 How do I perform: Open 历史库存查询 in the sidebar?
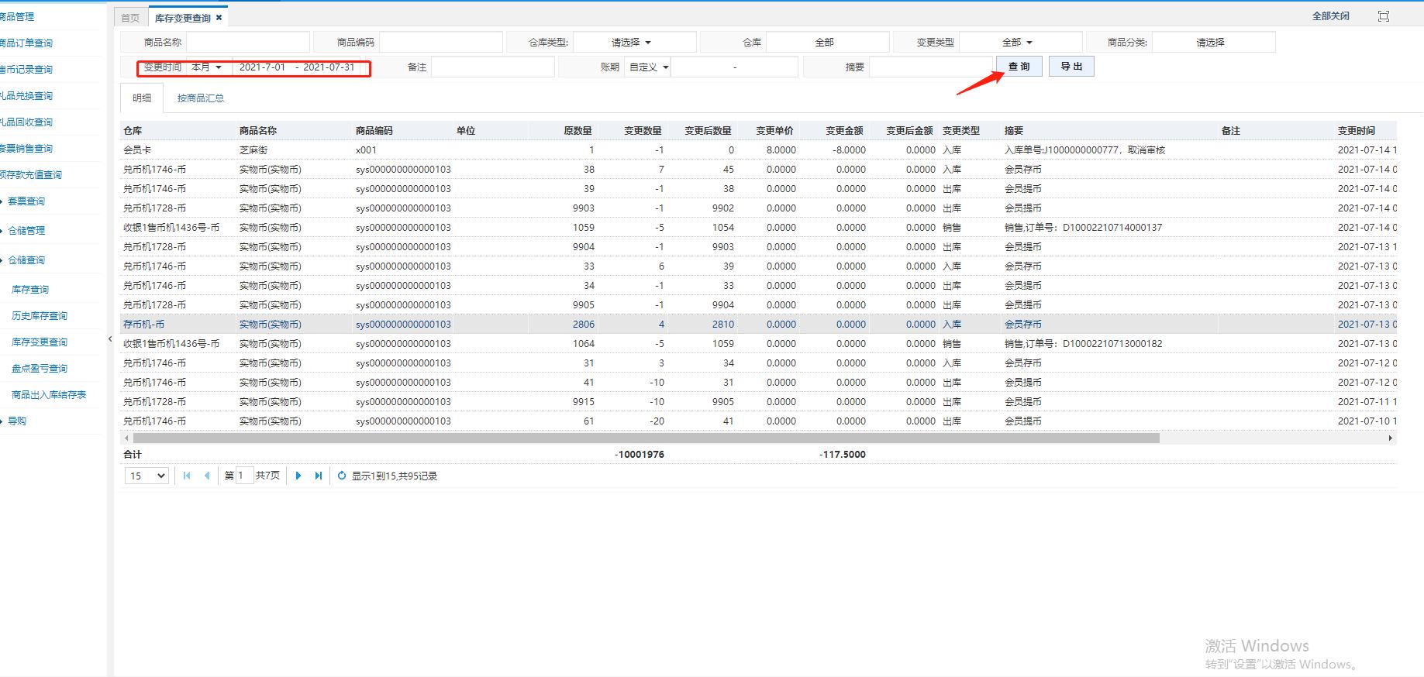coord(40,316)
